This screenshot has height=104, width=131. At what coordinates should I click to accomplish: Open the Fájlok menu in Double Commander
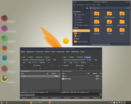point(23,52)
